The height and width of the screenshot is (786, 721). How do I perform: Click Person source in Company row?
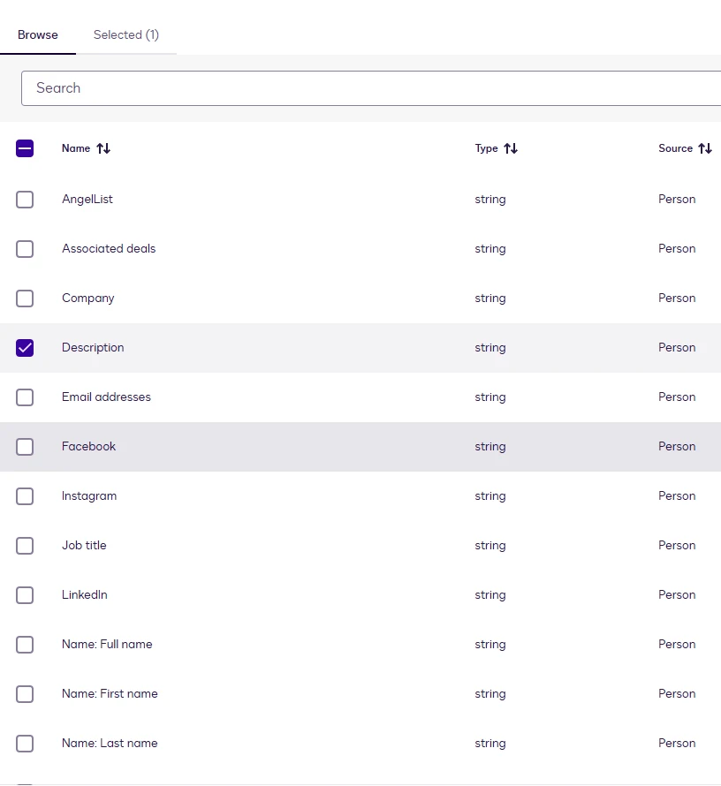point(677,299)
